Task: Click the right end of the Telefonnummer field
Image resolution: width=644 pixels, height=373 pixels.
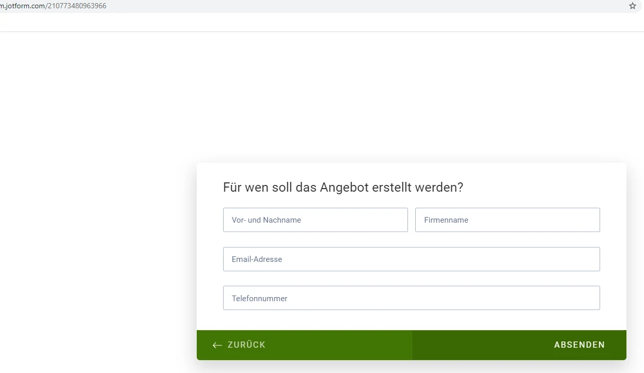Action: (x=584, y=298)
